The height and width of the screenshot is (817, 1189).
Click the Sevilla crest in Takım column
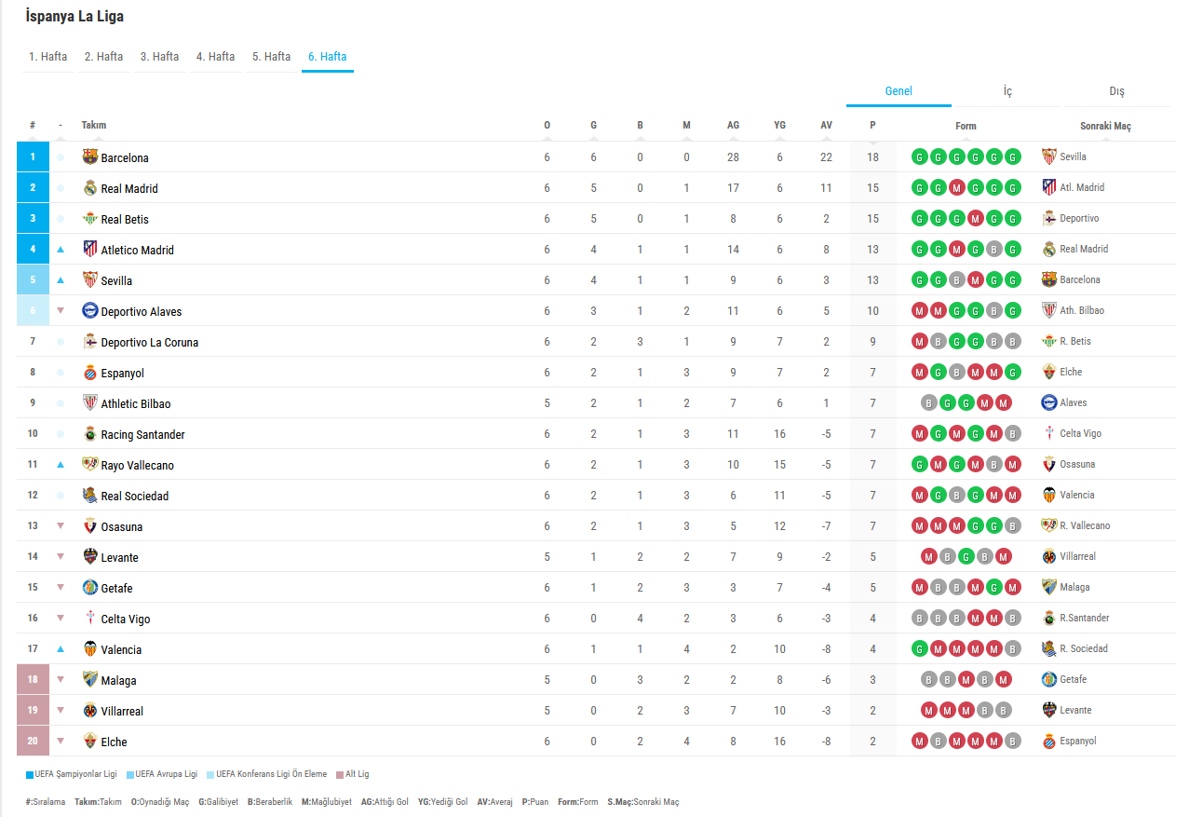click(90, 279)
